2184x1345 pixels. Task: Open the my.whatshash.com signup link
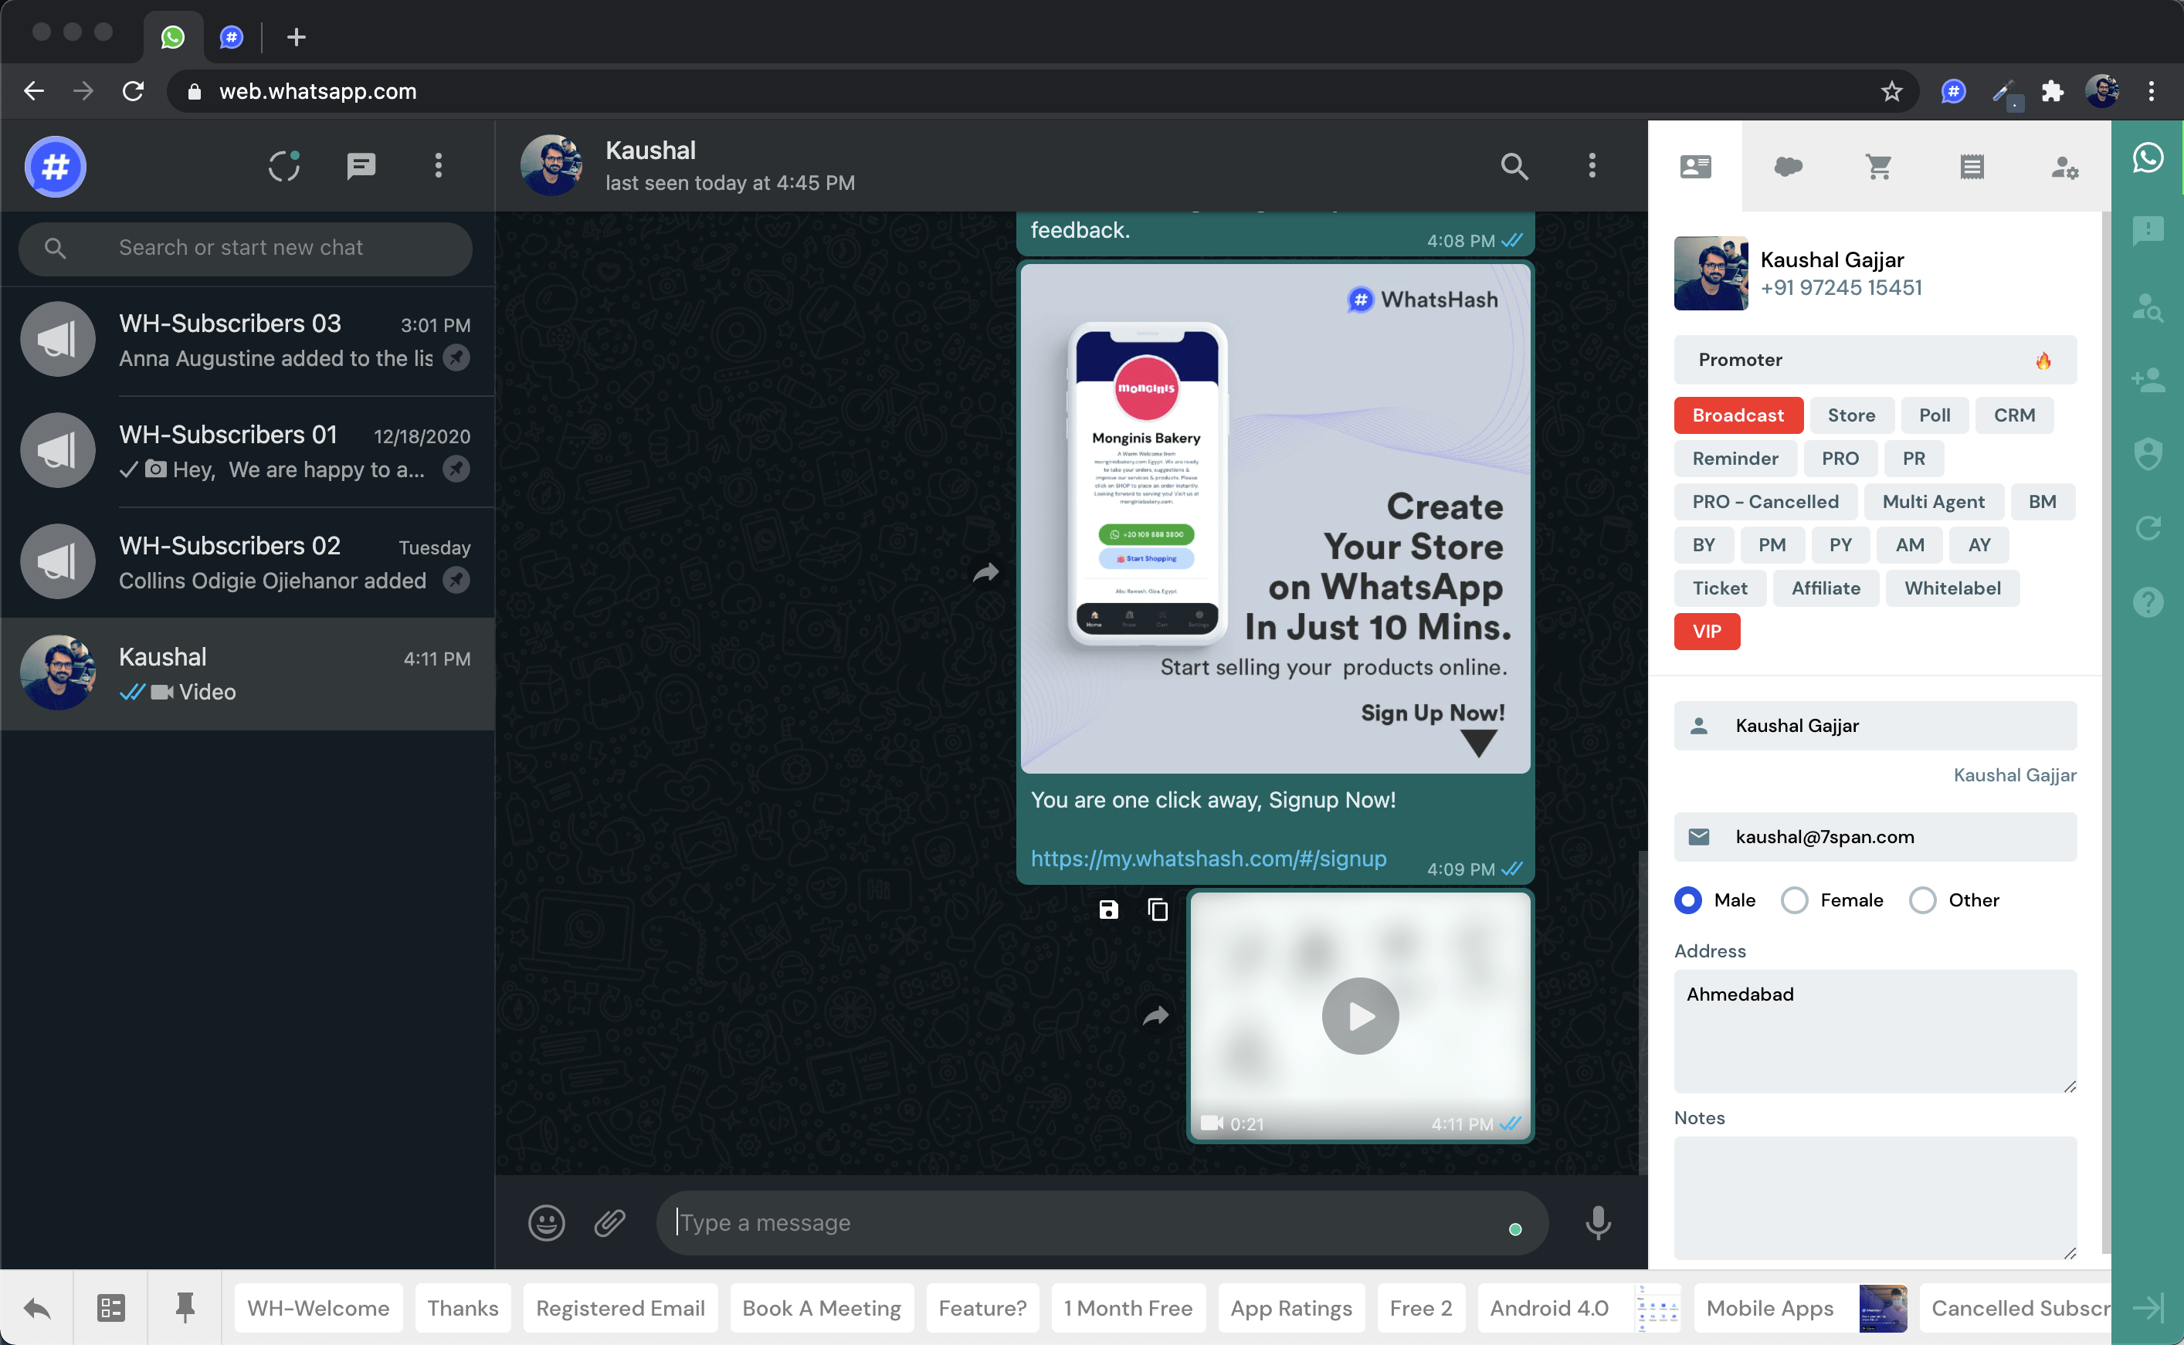click(1208, 859)
